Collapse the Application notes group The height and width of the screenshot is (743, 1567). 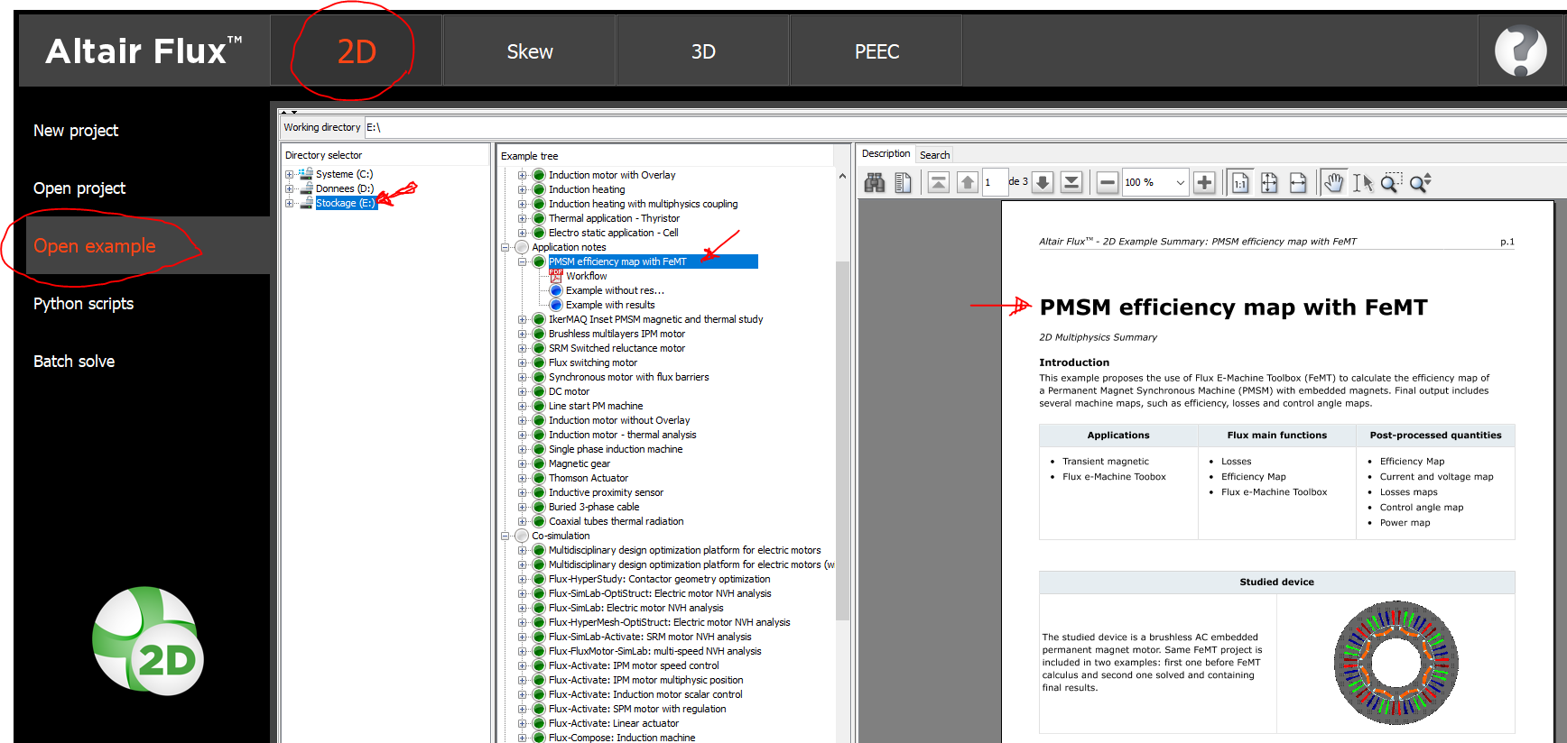[505, 247]
